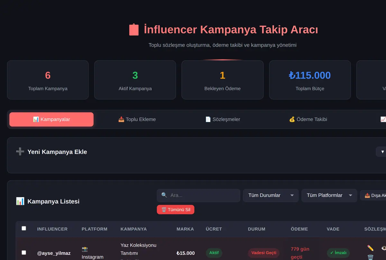Click the ÜCRET column header
The image size is (386, 260).
pos(214,229)
